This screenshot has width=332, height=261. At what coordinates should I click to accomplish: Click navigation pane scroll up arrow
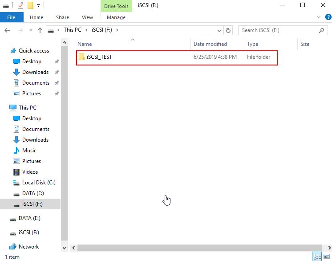65,43
